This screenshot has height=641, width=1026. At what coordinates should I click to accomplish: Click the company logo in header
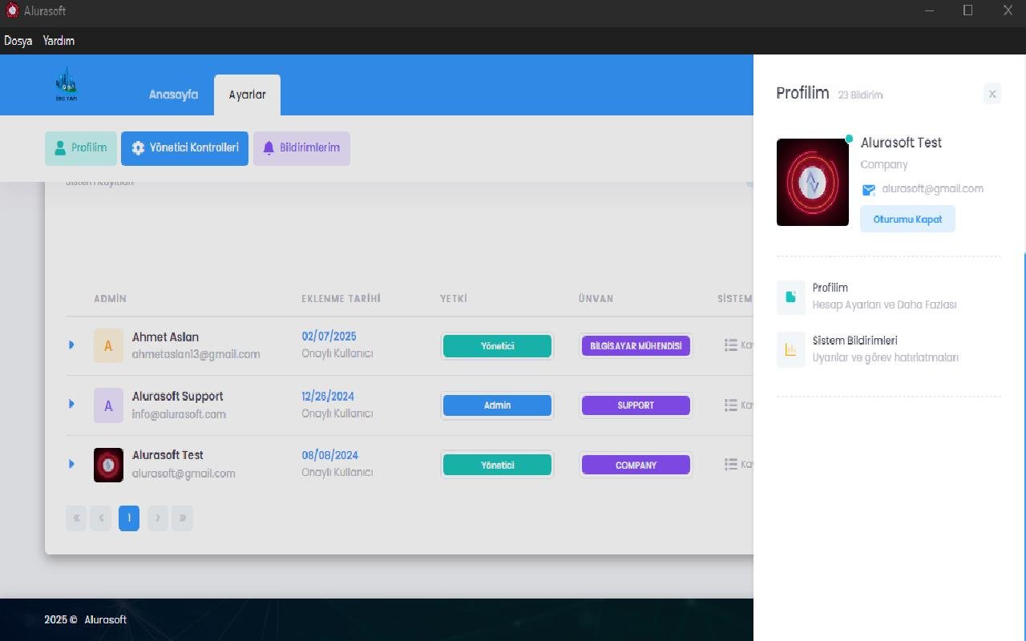tap(66, 84)
